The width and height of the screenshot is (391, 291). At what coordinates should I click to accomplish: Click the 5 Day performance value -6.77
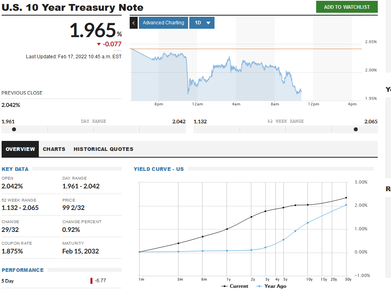tap(100, 281)
